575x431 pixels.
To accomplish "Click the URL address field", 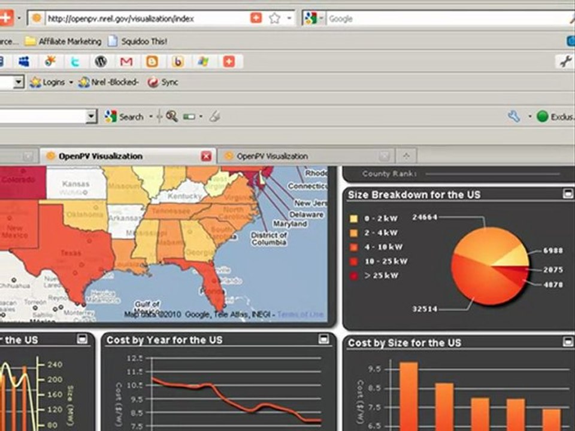I will pyautogui.click(x=147, y=19).
